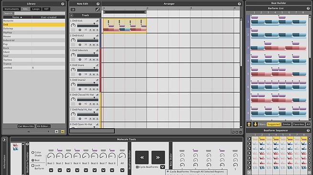Image resolution: width=313 pixels, height=175 pixels.
Task: Click the speaker preview icon in Library
Action: (63, 131)
